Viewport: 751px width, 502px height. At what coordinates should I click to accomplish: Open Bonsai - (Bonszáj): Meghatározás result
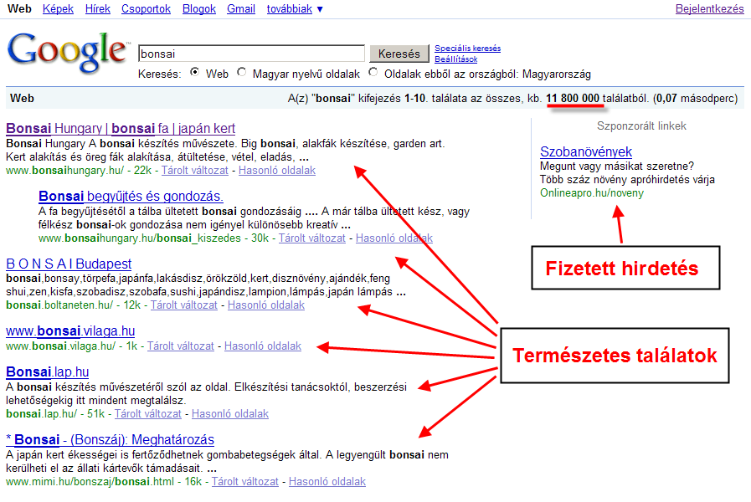tap(111, 439)
